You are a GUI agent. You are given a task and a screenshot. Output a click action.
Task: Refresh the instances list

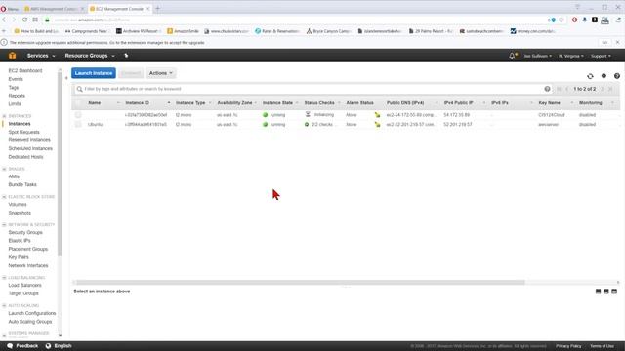pos(590,76)
